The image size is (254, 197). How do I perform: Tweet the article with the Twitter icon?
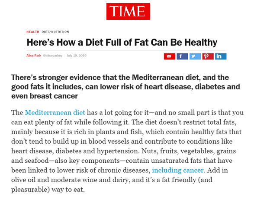195,56
